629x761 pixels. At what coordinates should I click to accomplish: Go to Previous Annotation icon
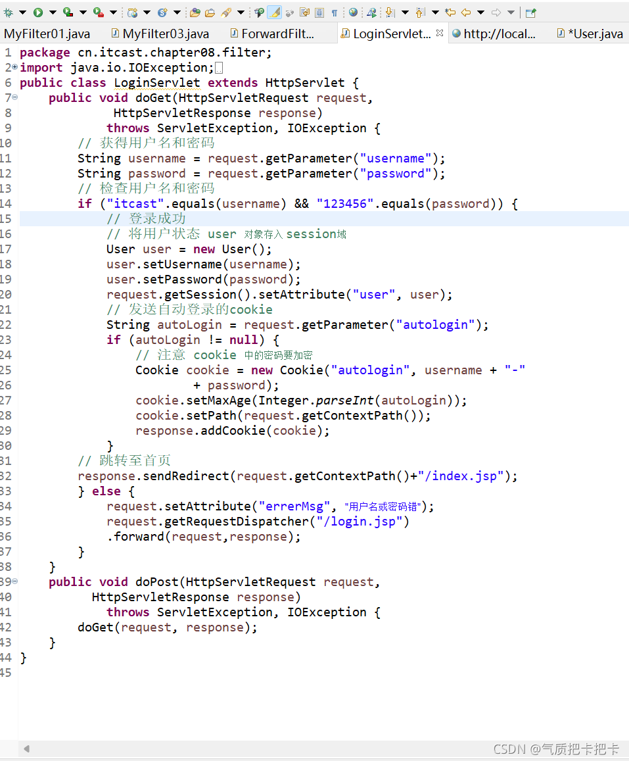(420, 12)
